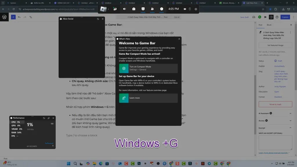Open the Draft status dropdown
This screenshot has width=297, height=167.
coord(278,61)
